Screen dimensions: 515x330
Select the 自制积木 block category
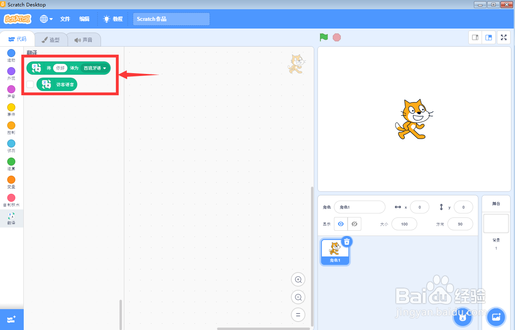pyautogui.click(x=11, y=200)
